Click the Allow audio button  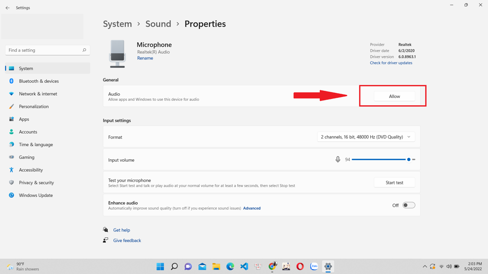click(394, 96)
